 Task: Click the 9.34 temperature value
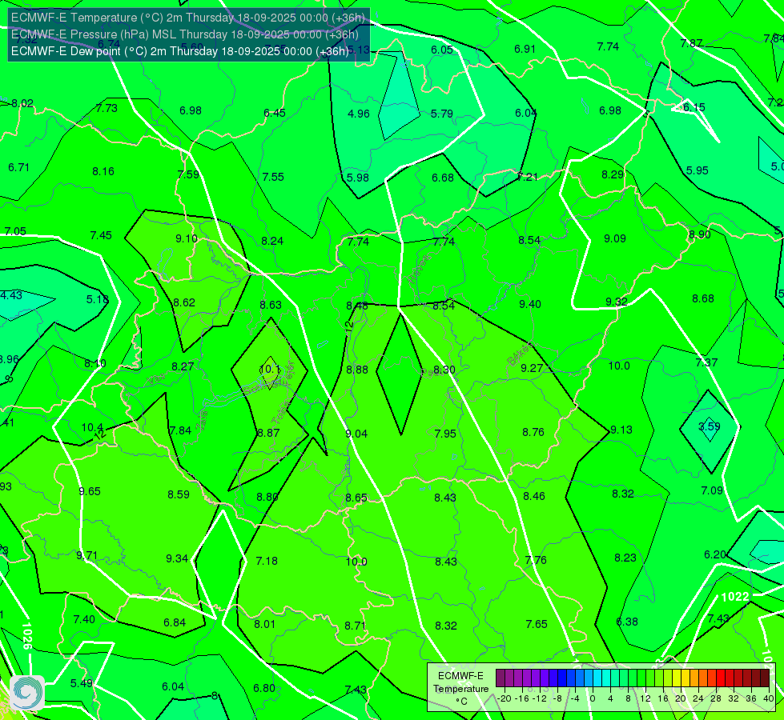point(177,558)
